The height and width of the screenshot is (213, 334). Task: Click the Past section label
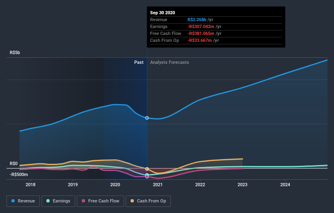139,62
